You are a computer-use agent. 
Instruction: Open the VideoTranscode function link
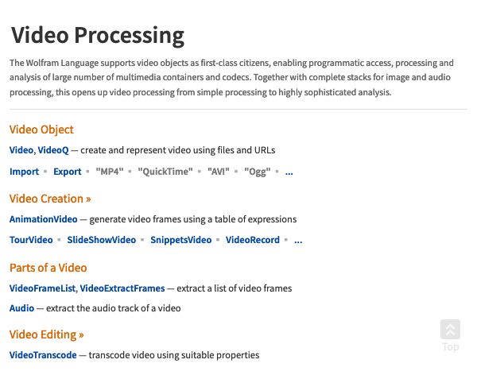point(43,355)
